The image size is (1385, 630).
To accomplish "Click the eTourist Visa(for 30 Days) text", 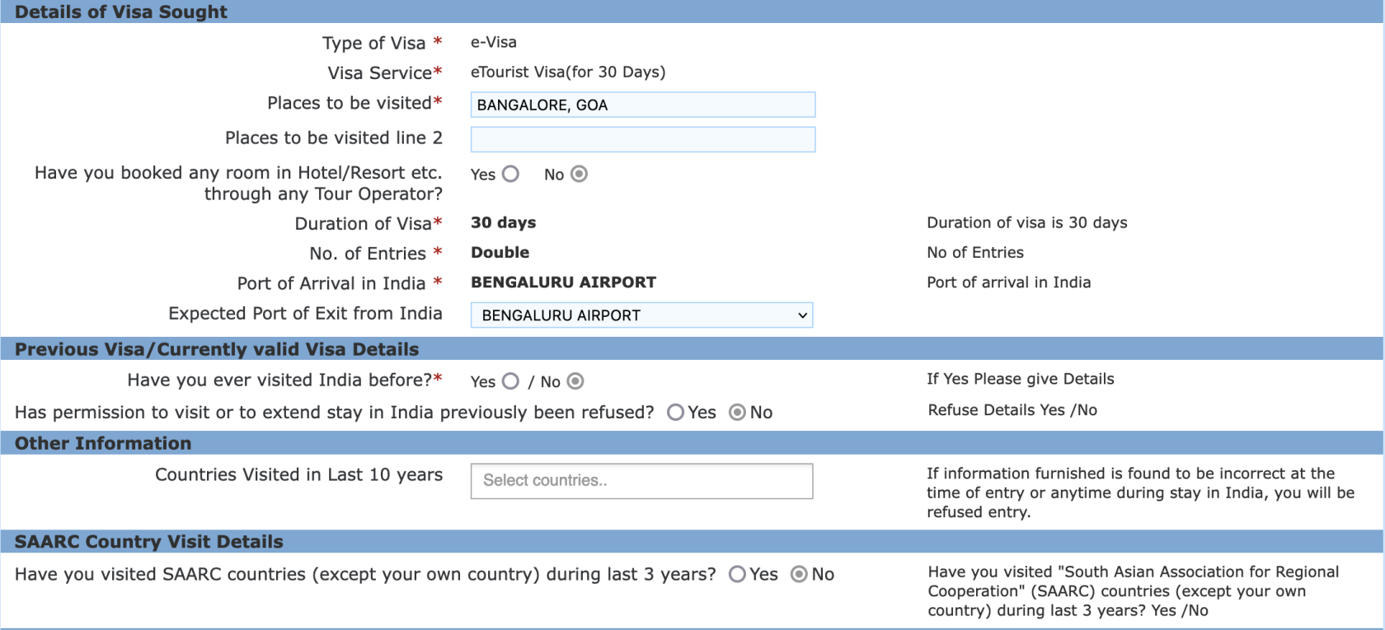I will pyautogui.click(x=568, y=72).
